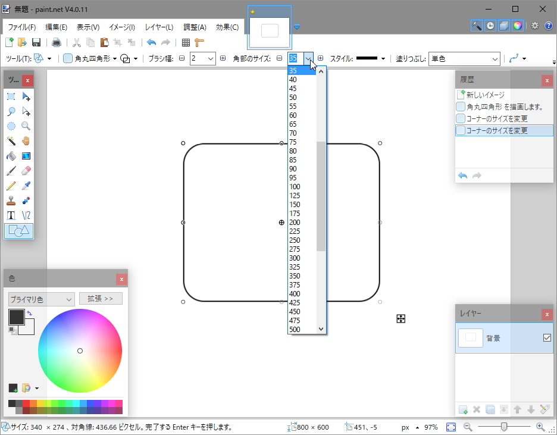Swap primary and secondary colors
Image resolution: width=557 pixels, height=435 pixels.
[30, 313]
